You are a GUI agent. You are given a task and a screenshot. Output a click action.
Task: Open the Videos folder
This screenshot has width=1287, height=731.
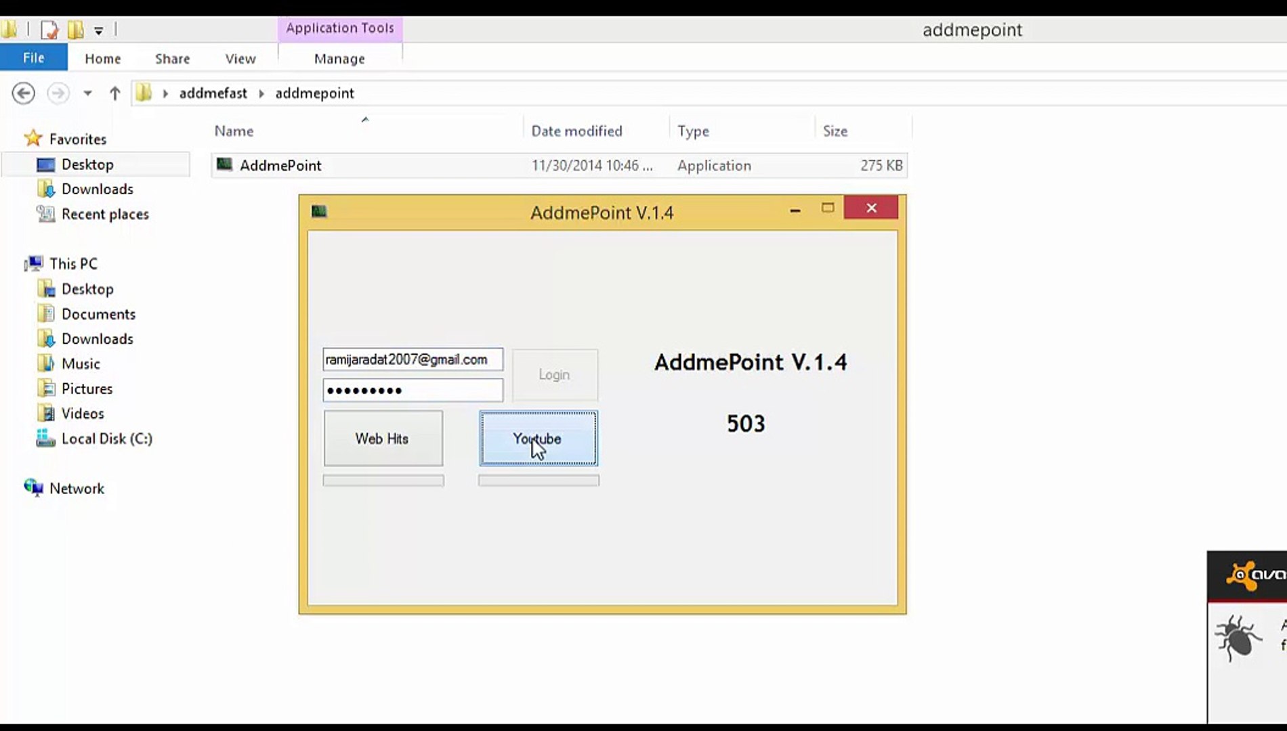pos(83,414)
